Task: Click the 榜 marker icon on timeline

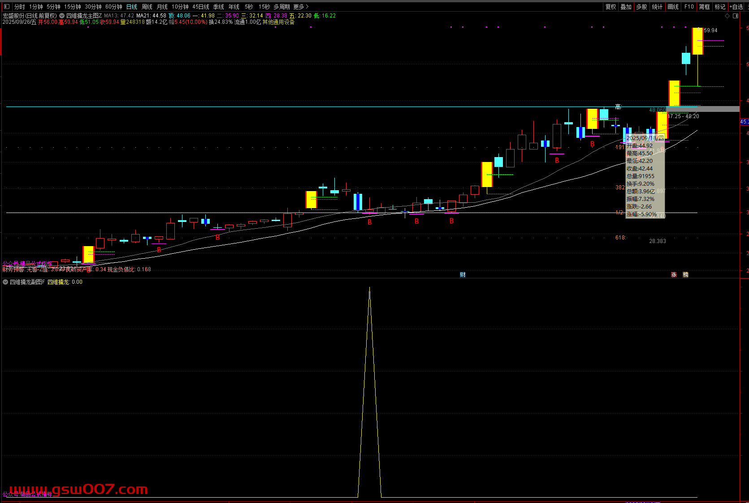Action: click(685, 275)
